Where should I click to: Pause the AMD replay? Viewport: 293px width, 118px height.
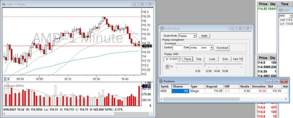(x=188, y=59)
